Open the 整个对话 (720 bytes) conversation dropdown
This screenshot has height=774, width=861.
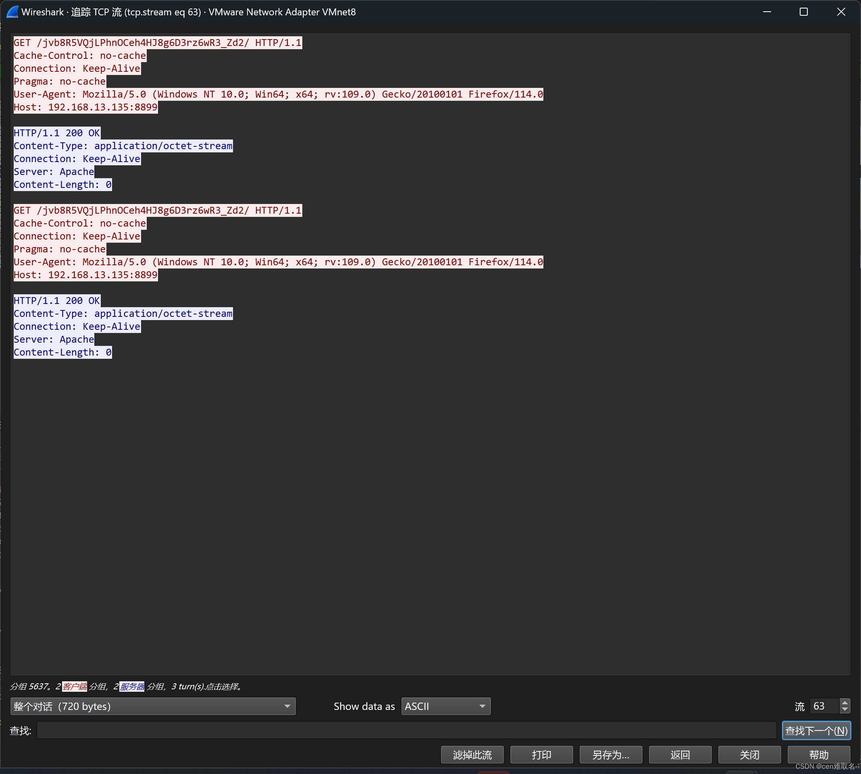click(x=153, y=706)
